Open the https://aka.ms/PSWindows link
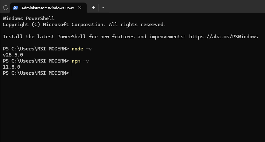The width and height of the screenshot is (265, 142). pos(223,37)
